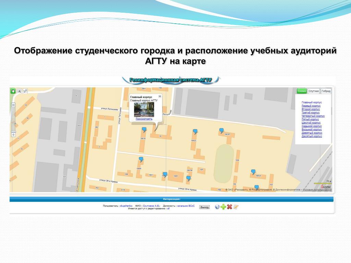Open the Пятый корпус link

pyautogui.click(x=310, y=119)
